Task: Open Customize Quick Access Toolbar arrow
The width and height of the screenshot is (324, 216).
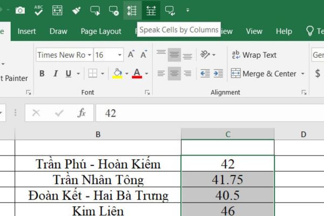Action: pyautogui.click(x=187, y=10)
